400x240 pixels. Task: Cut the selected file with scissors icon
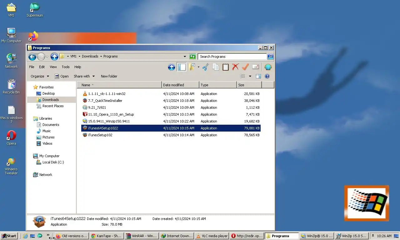pos(206,67)
